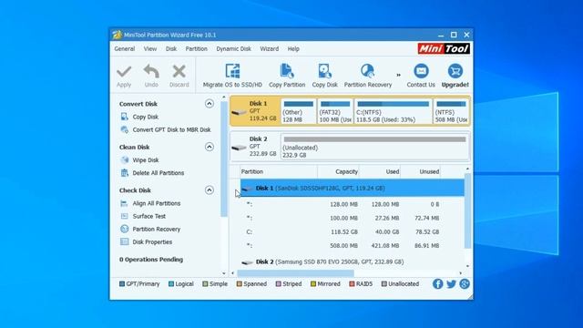Select the FAT32 100 MB partition block

pyautogui.click(x=335, y=111)
